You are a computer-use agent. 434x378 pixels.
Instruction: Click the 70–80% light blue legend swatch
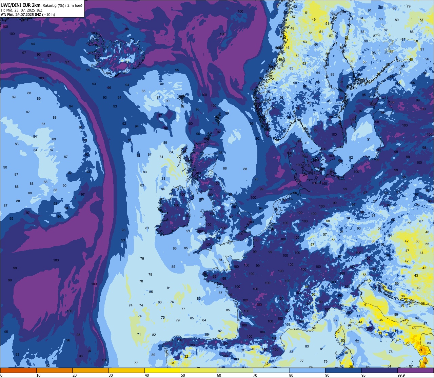pos(271,370)
